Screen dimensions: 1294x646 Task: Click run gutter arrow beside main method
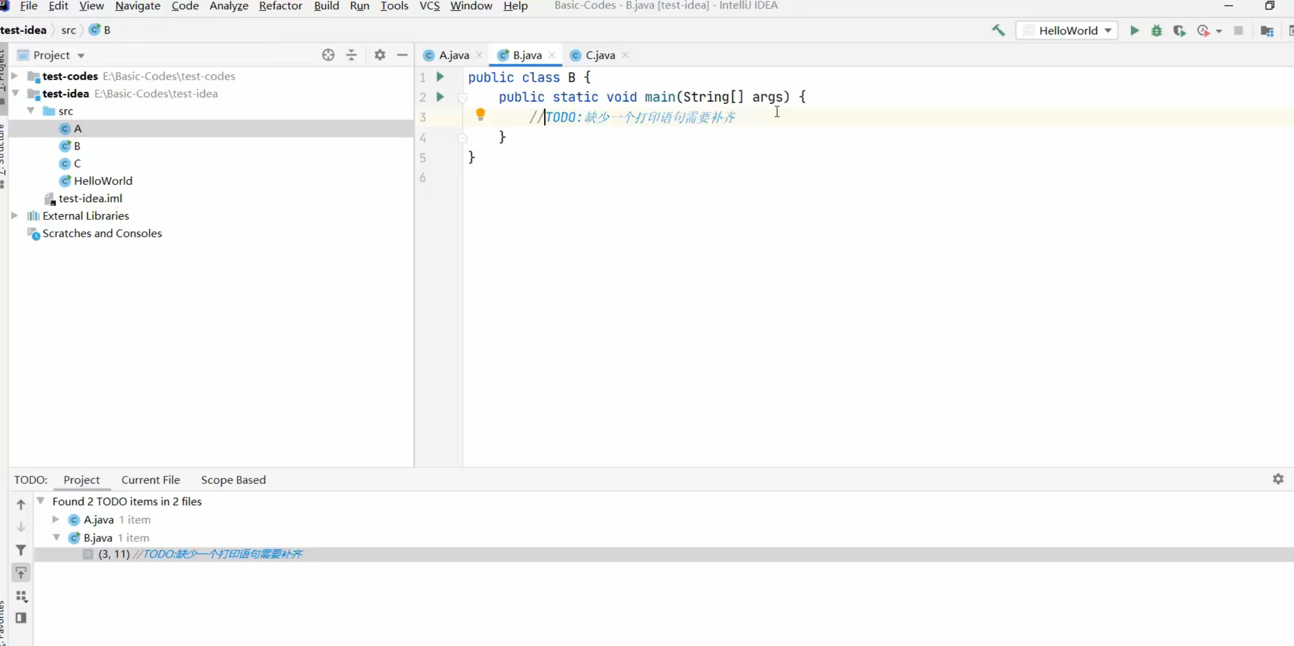pos(440,97)
